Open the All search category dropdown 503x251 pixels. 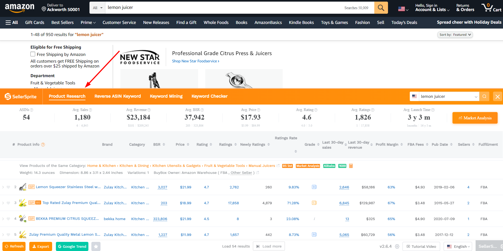[x=98, y=8]
